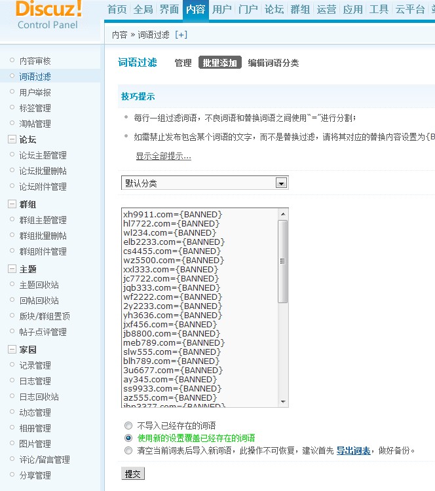Screen dimensions: 435x491
Task: Open the 论坛 top menu
Action: (274, 9)
